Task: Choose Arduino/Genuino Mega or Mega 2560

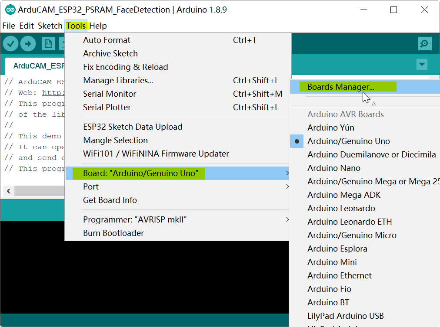Action: tap(365, 181)
